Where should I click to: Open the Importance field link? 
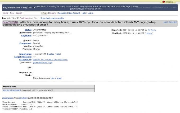(x=25, y=54)
